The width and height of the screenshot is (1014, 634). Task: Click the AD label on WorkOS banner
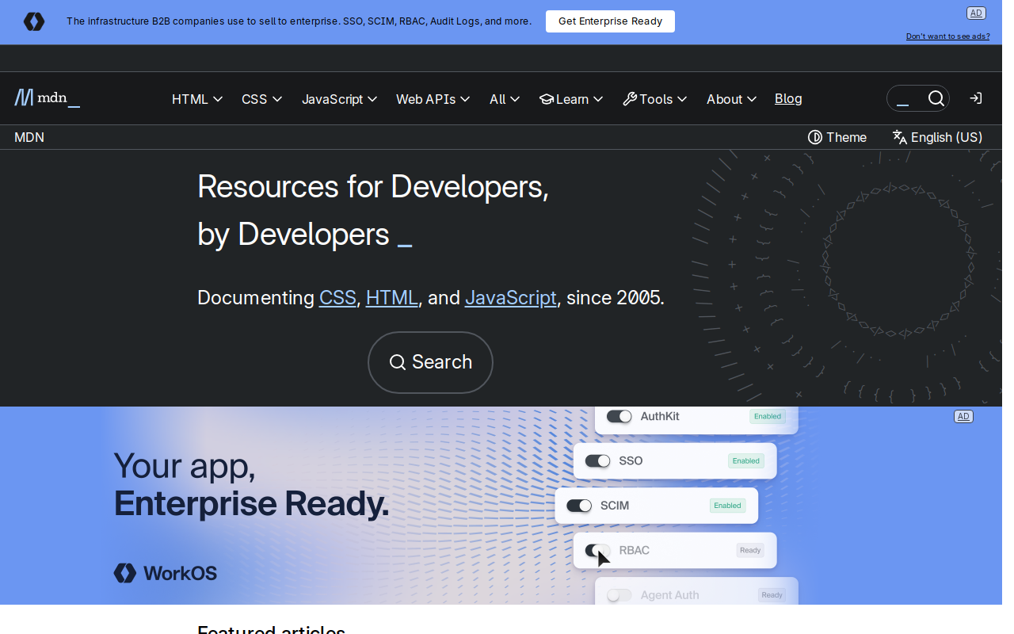(x=963, y=416)
